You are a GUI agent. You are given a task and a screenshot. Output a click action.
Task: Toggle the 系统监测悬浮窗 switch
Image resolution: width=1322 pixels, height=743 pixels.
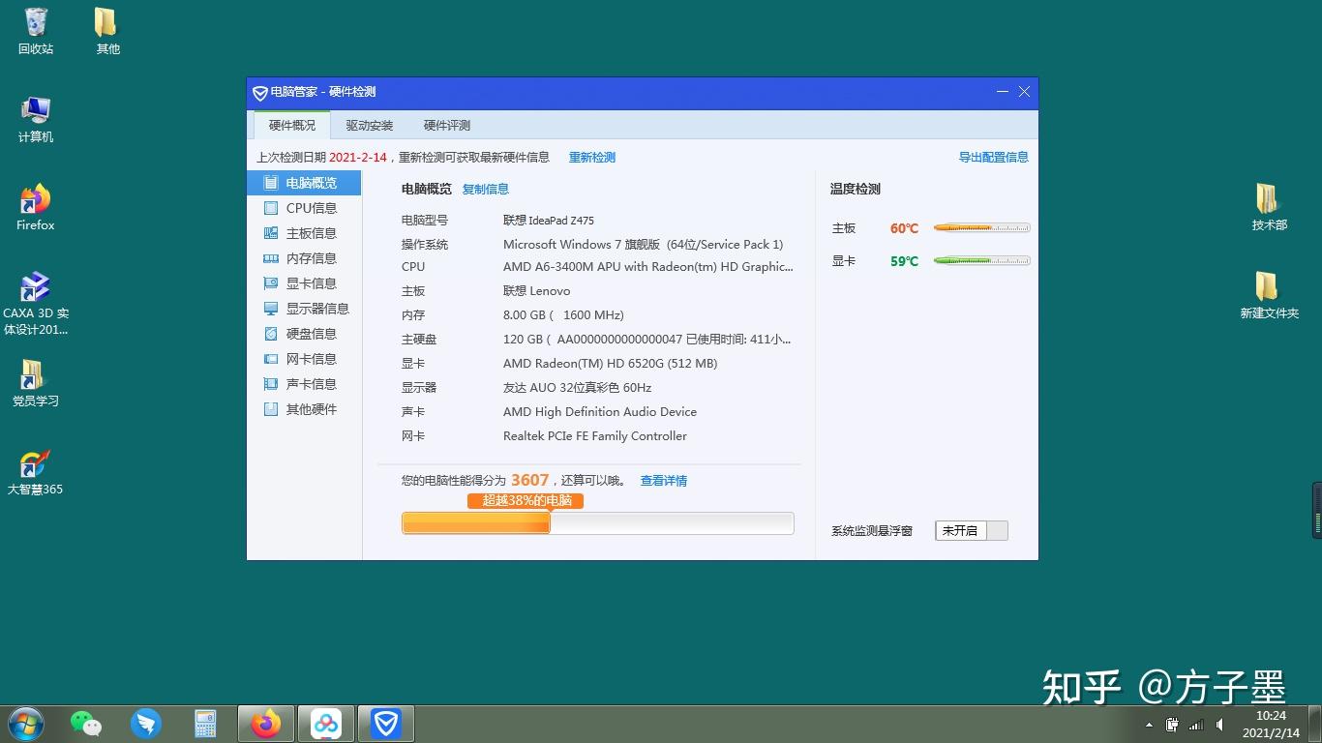pos(972,530)
